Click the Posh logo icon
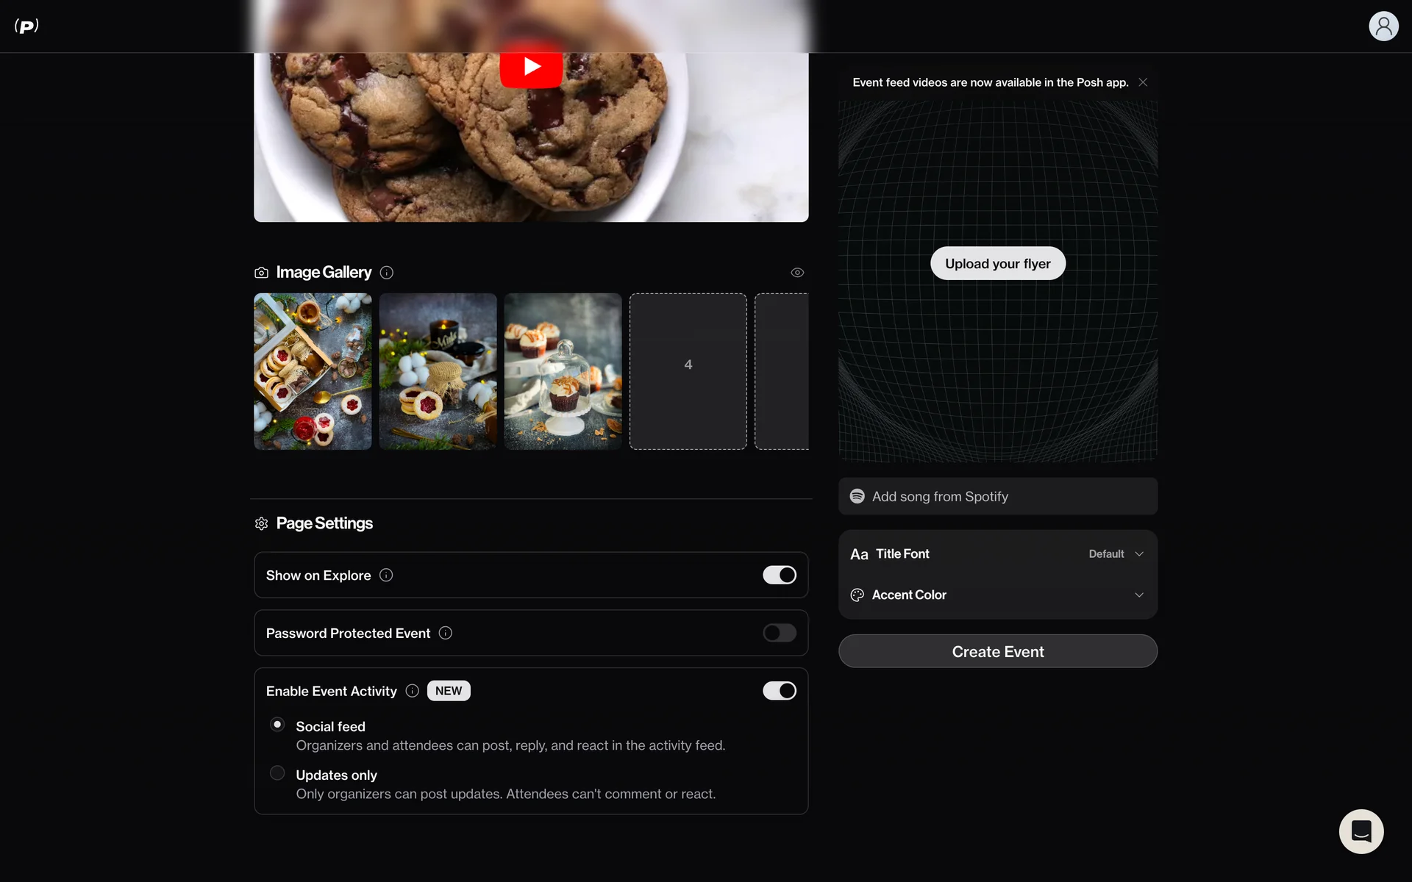 pos(26,26)
